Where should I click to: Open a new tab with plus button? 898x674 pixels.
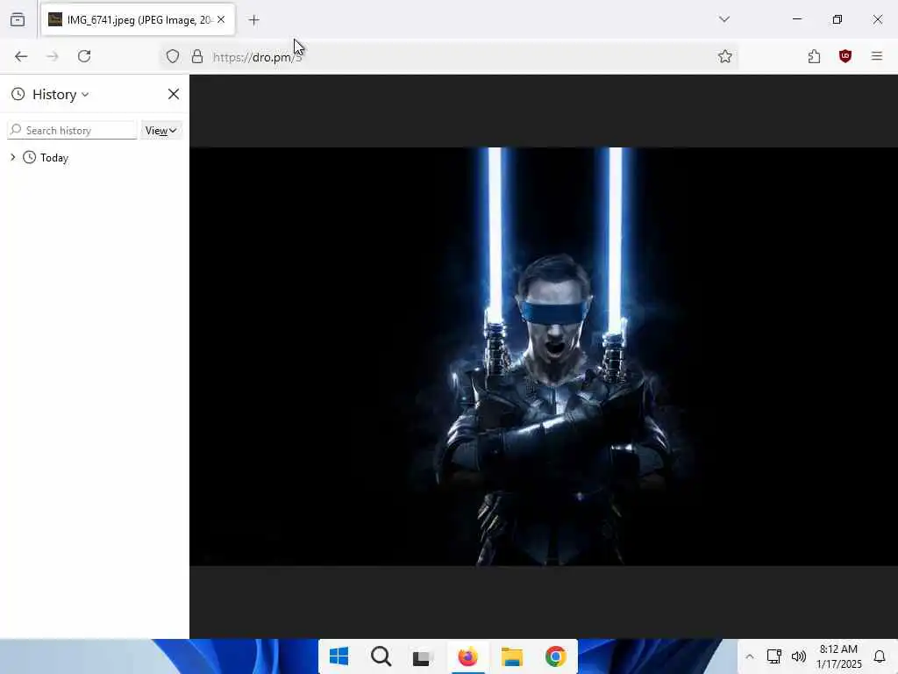pos(253,20)
